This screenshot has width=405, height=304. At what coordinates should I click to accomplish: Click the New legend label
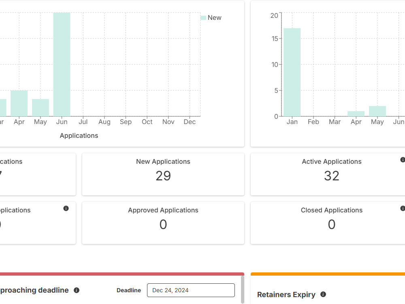pyautogui.click(x=214, y=17)
